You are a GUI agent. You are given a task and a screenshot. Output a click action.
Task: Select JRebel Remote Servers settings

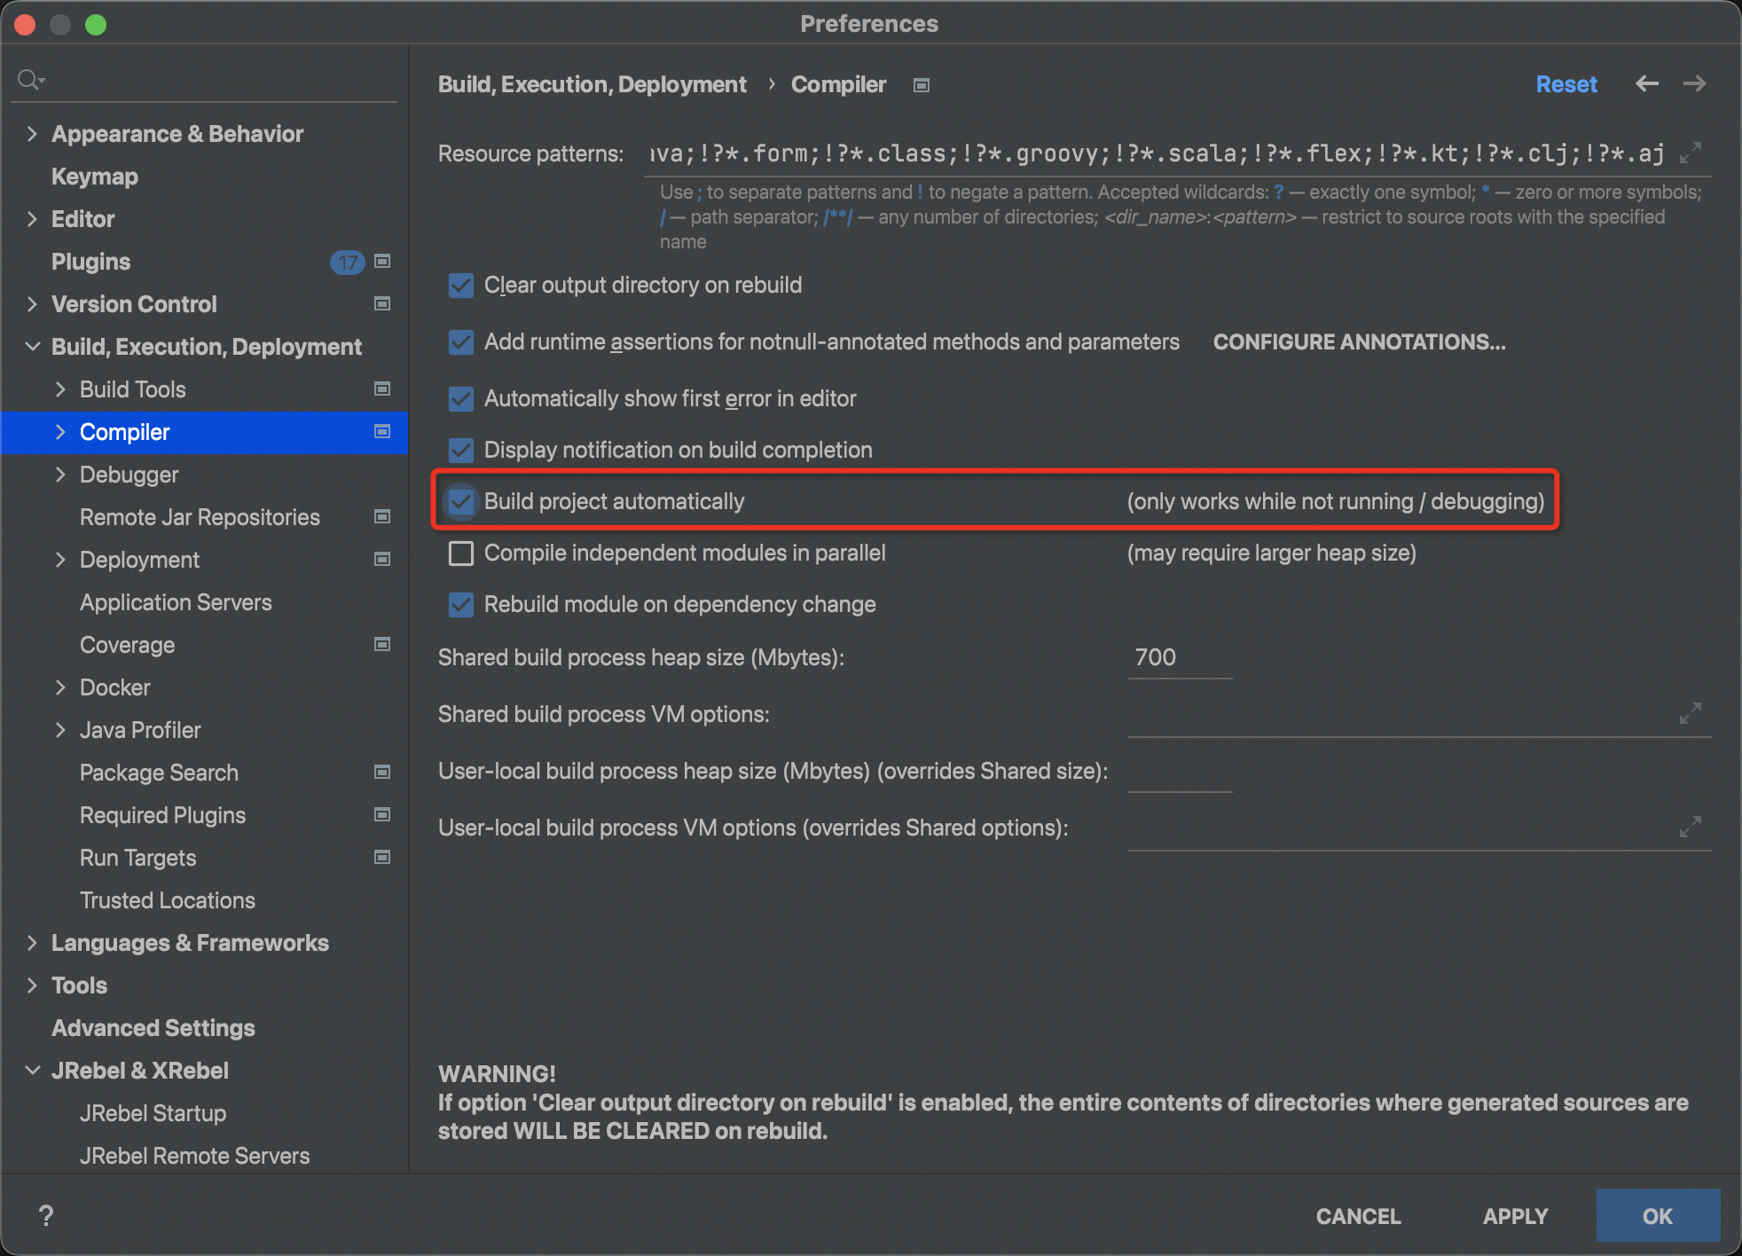coord(194,1156)
